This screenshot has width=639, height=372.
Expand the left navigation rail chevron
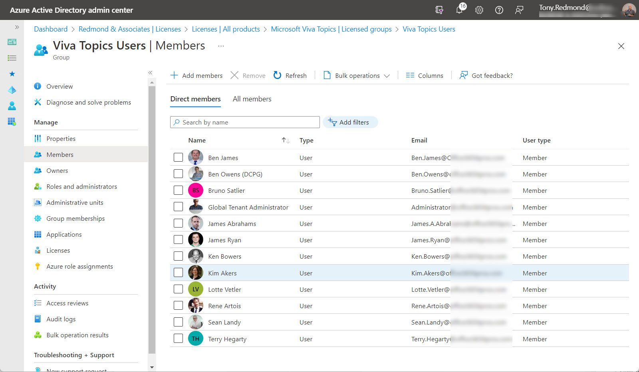click(x=17, y=27)
